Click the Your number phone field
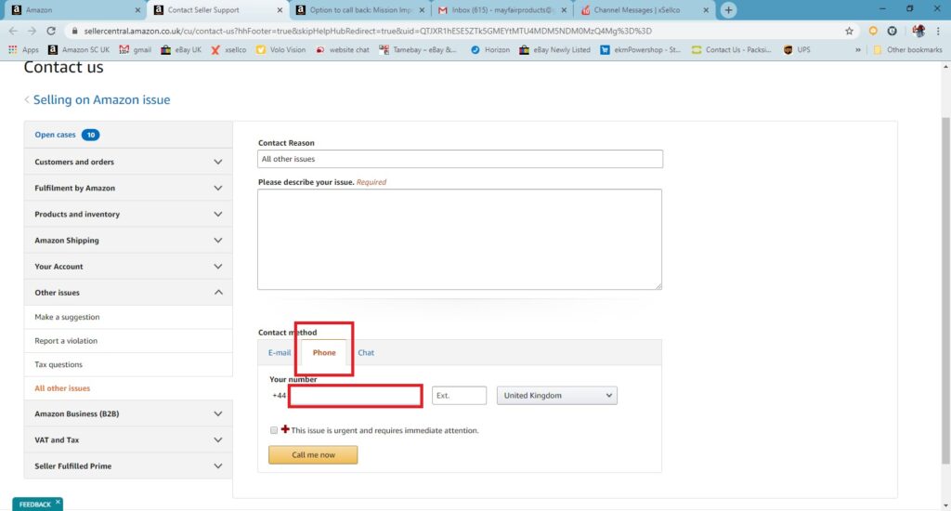This screenshot has width=951, height=511. pyautogui.click(x=355, y=396)
